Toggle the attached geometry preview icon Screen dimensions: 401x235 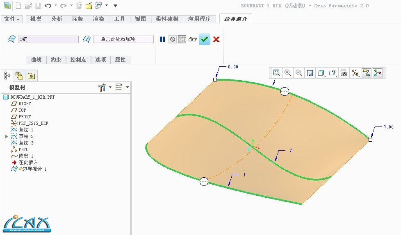[182, 39]
